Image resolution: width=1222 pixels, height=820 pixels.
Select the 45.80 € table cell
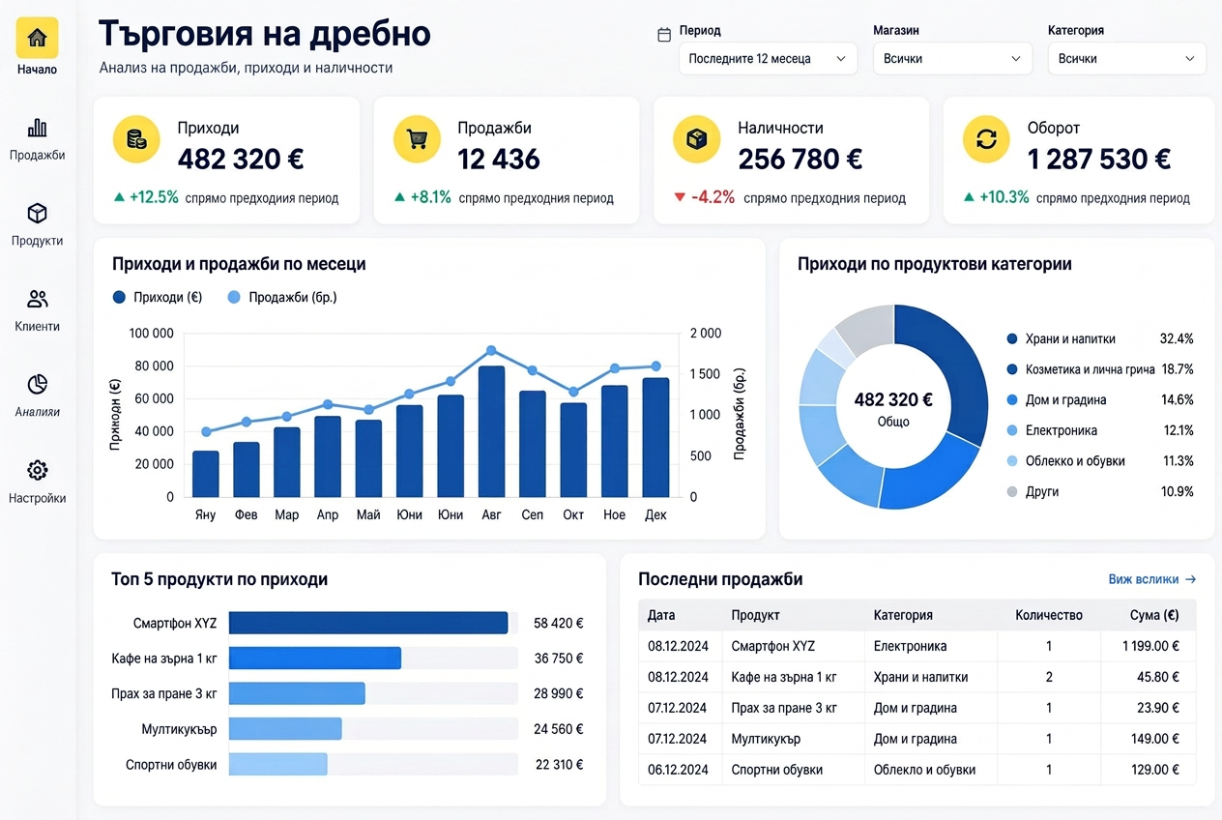click(x=1158, y=677)
